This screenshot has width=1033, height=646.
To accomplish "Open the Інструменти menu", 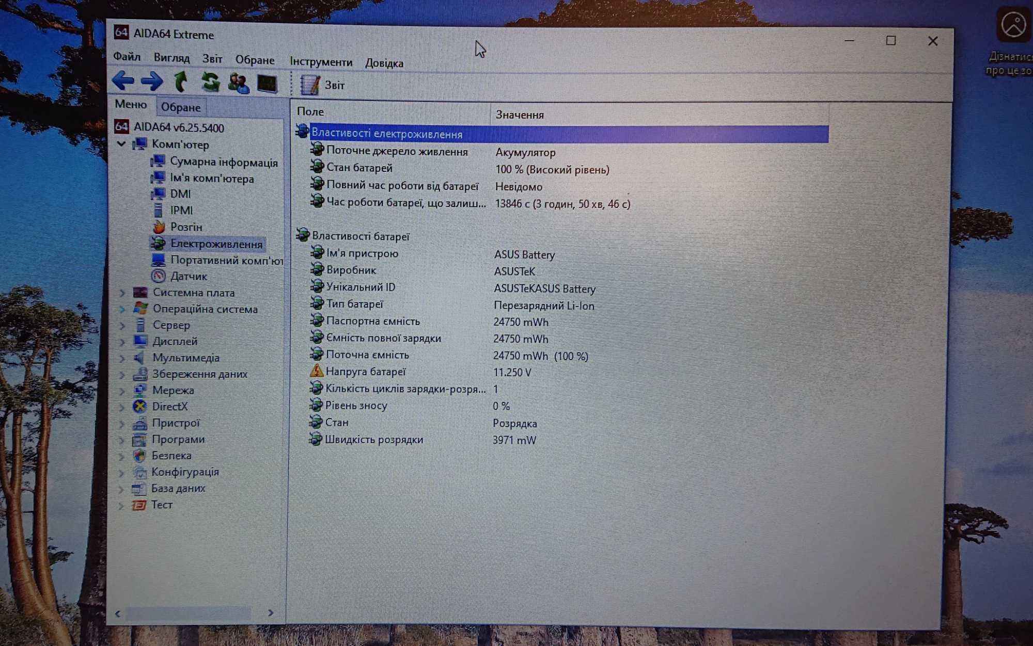I will tap(321, 62).
